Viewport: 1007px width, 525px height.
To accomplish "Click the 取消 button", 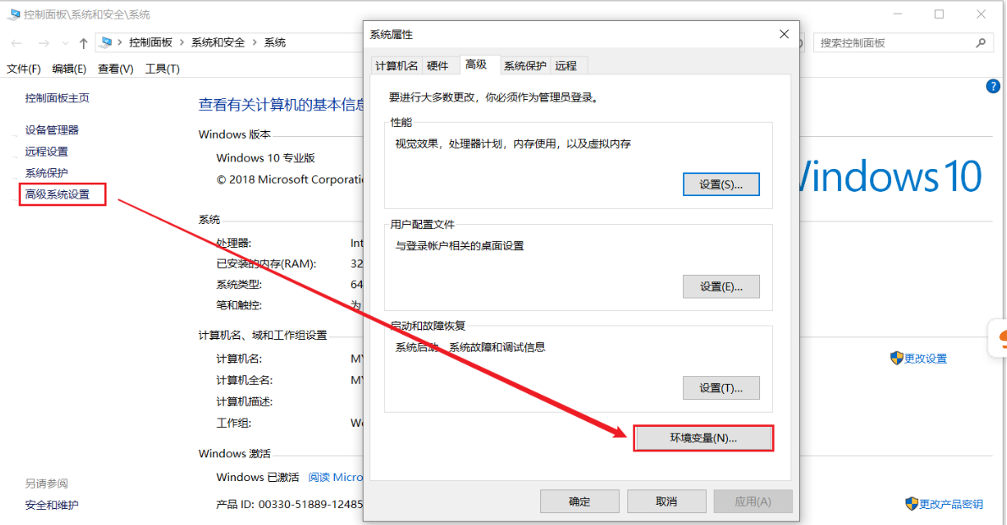I will [x=666, y=501].
